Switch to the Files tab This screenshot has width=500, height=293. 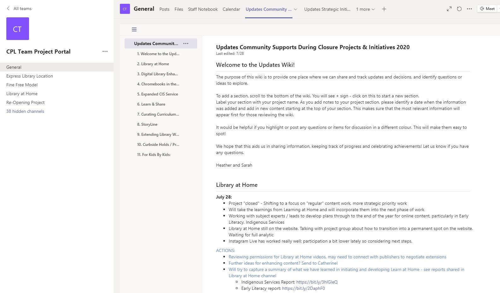click(x=179, y=9)
